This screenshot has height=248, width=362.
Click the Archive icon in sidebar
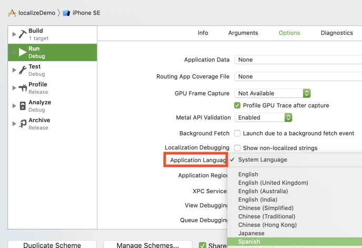pyautogui.click(x=23, y=124)
